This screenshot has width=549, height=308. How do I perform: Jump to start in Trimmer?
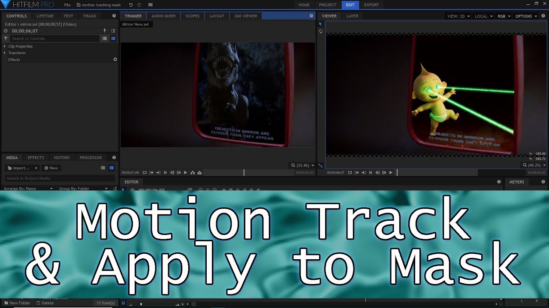[x=165, y=172]
